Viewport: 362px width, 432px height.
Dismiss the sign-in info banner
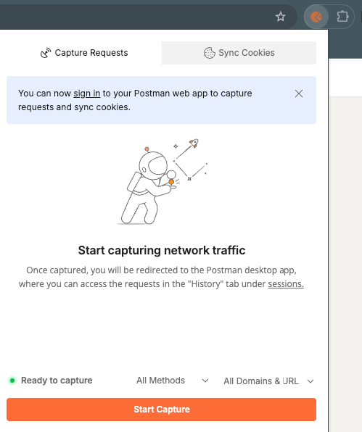tap(299, 94)
